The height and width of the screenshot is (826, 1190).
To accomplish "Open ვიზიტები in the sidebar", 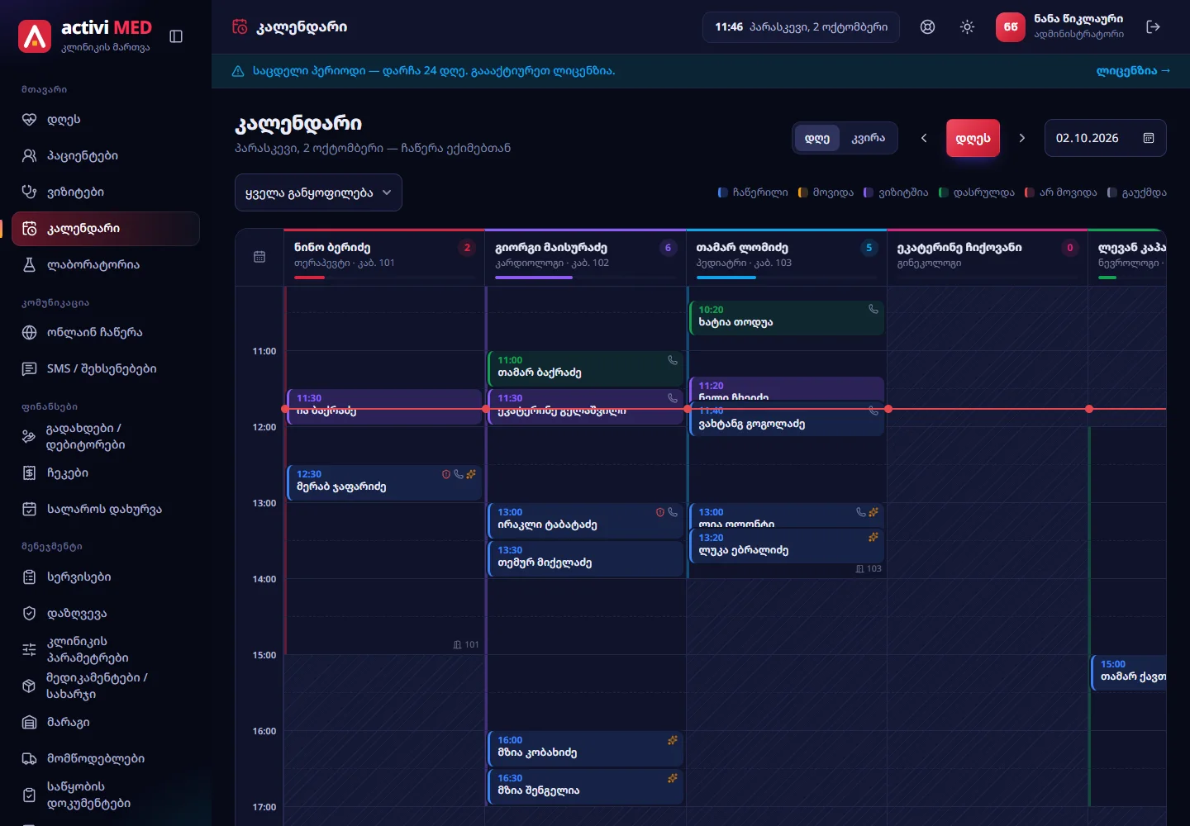I will (106, 192).
